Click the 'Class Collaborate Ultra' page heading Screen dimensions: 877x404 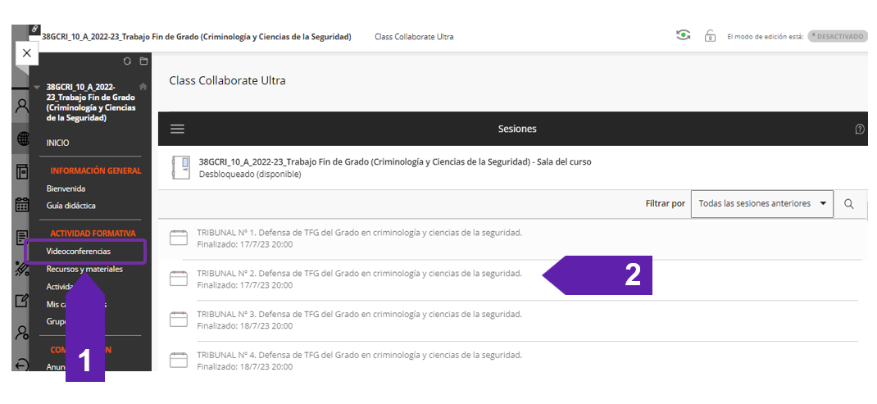coord(227,81)
